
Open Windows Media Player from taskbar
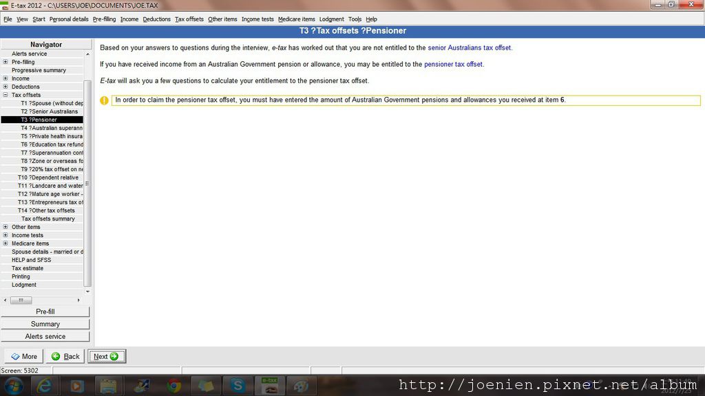(76, 386)
